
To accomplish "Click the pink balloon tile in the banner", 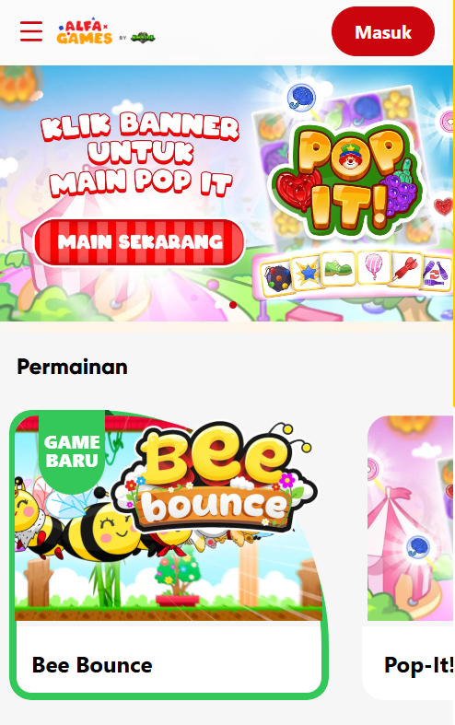I will pos(374,268).
